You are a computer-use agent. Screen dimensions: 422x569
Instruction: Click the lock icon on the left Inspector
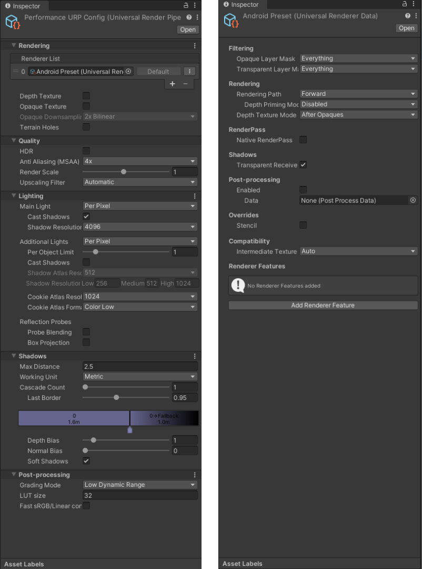187,6
